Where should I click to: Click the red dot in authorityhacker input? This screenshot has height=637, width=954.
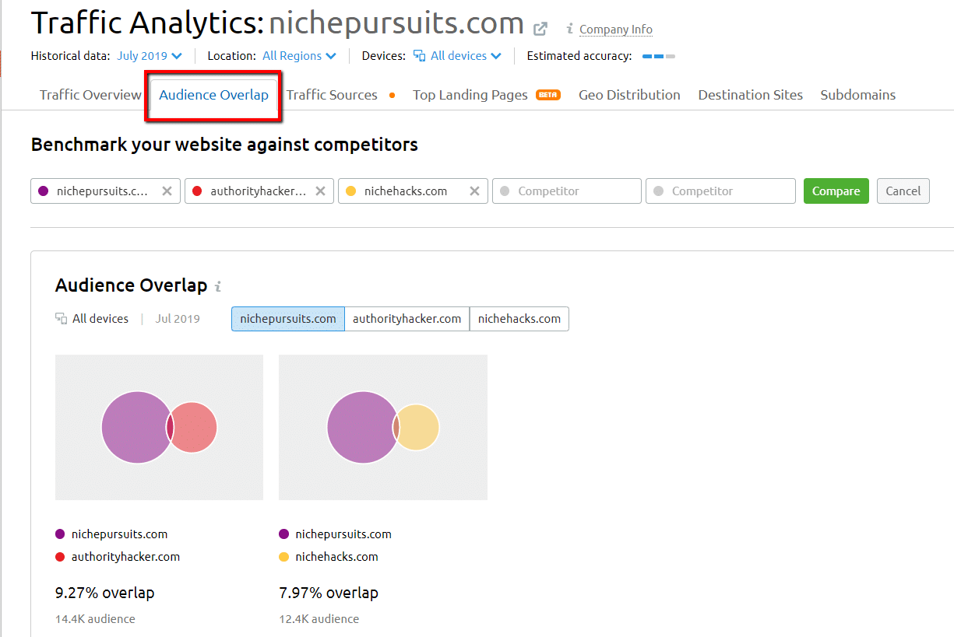197,191
